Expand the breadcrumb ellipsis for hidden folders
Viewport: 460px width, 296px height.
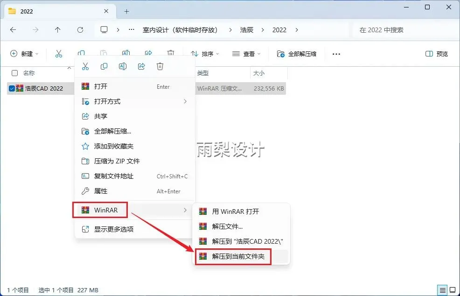point(132,30)
